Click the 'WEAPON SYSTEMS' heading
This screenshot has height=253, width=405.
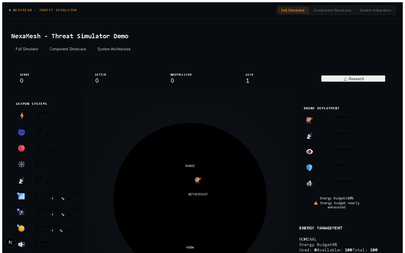(31, 104)
